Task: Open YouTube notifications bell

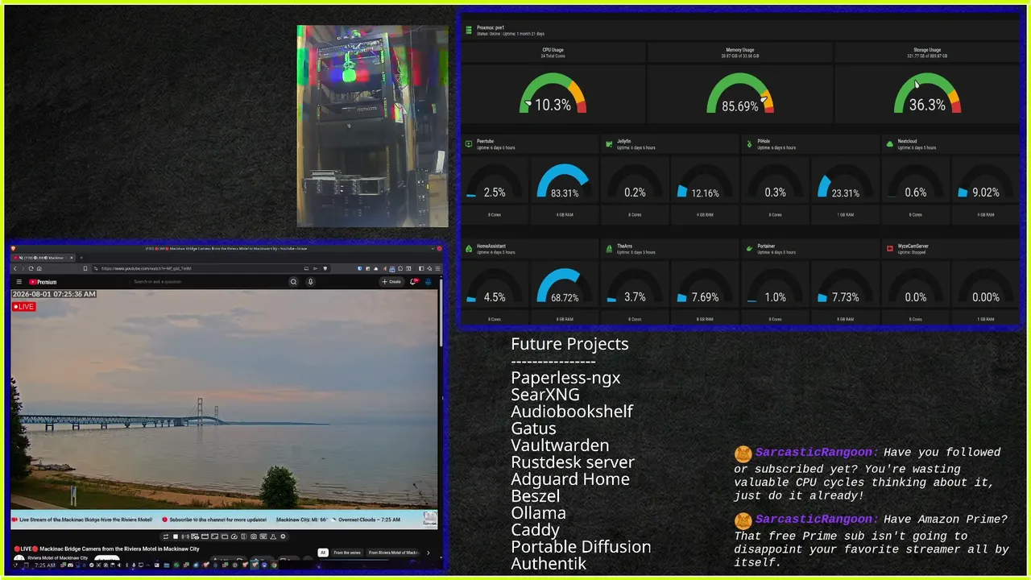Action: click(414, 282)
